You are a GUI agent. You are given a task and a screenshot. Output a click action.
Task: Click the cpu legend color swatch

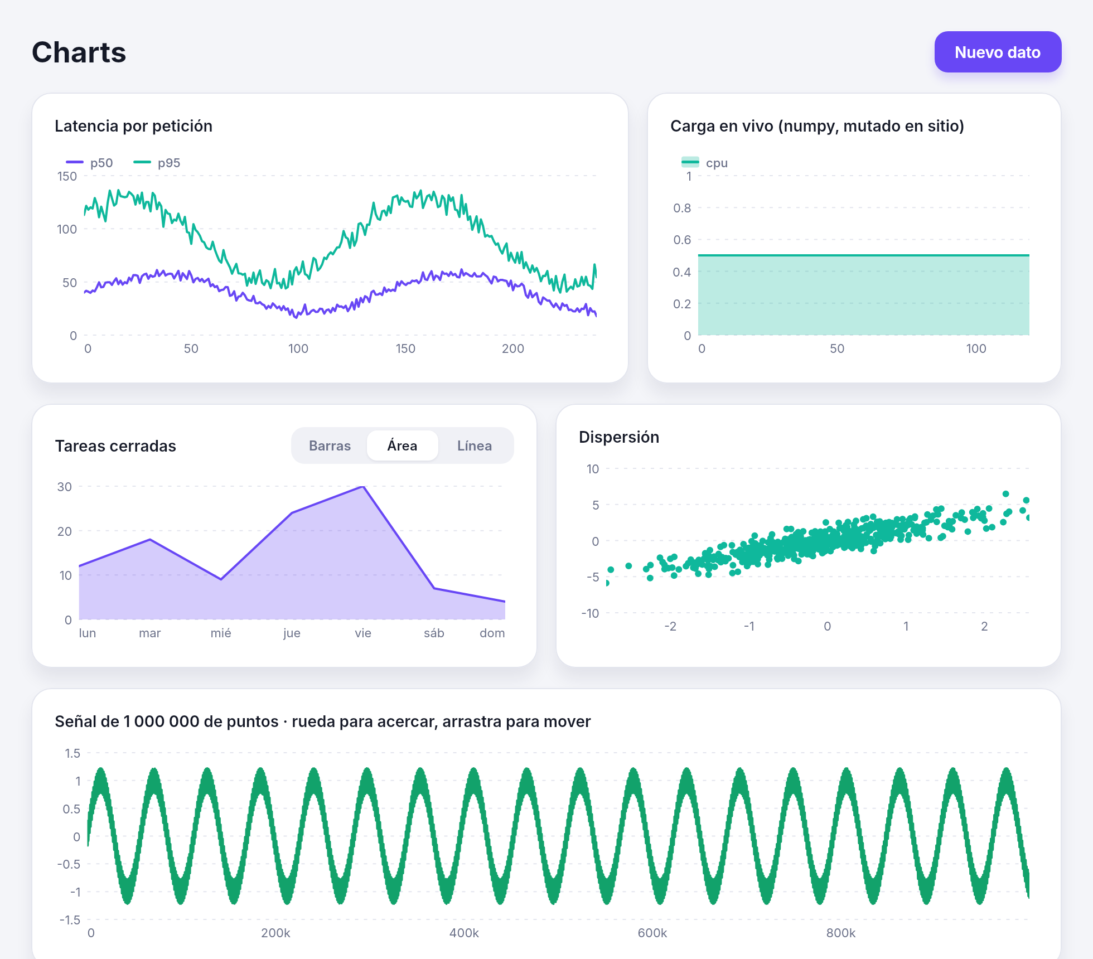point(690,162)
